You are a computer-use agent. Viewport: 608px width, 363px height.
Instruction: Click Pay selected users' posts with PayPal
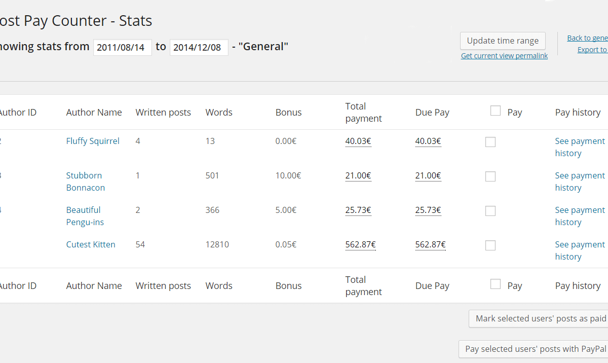(x=536, y=349)
